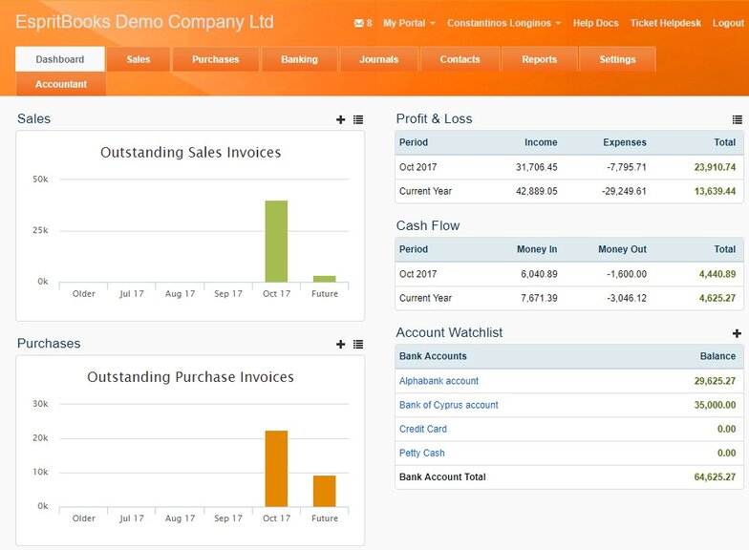Open the list icon beside Profit & Loss
Image resolution: width=749 pixels, height=550 pixels.
click(737, 119)
